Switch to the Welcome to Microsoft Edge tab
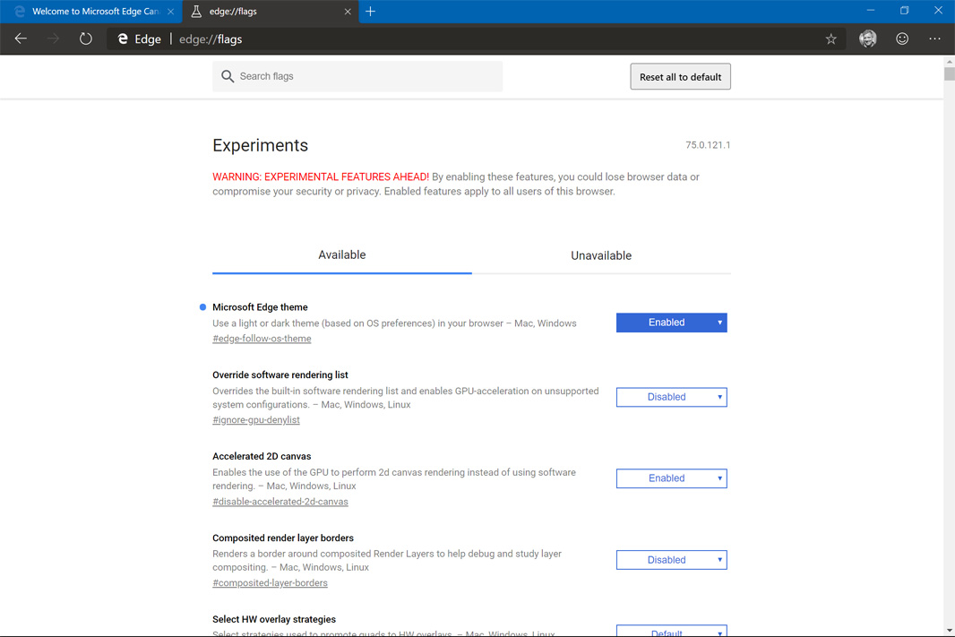The width and height of the screenshot is (955, 637). [x=90, y=12]
